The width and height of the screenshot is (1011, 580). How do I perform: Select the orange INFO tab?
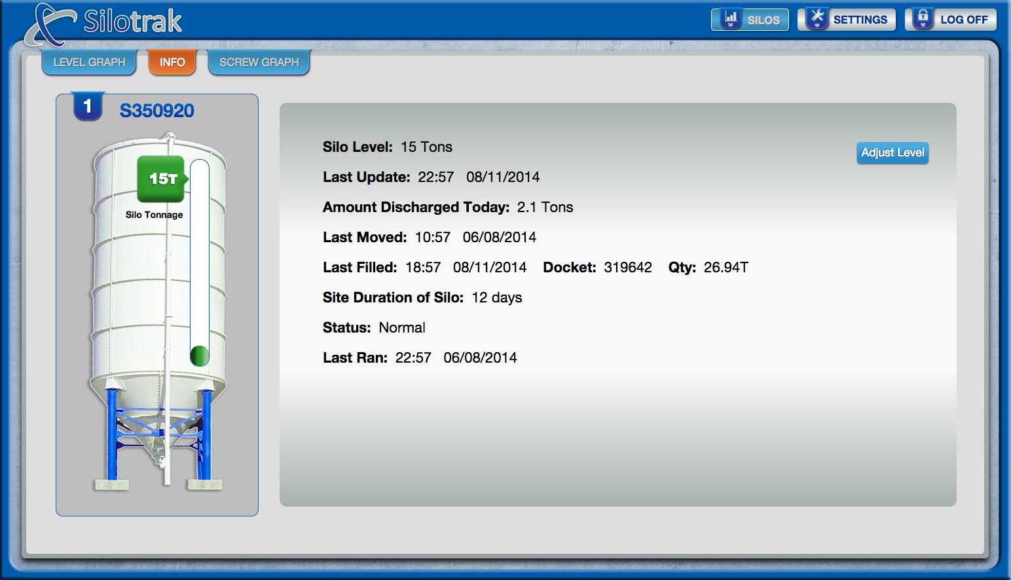[x=172, y=62]
